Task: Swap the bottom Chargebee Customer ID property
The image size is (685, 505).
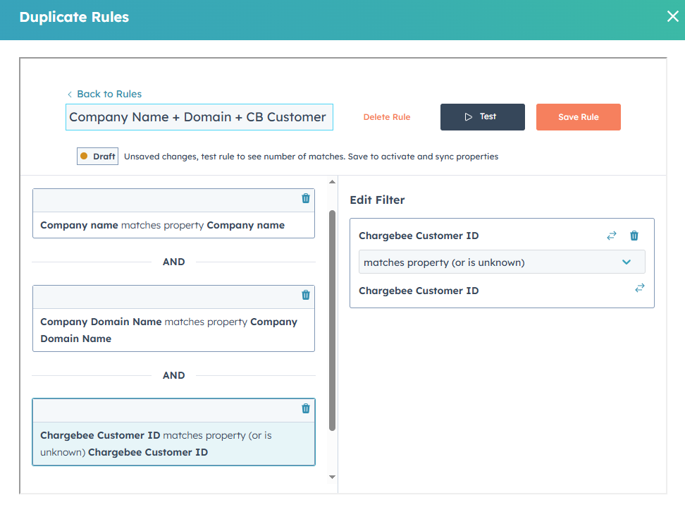Action: coord(639,288)
